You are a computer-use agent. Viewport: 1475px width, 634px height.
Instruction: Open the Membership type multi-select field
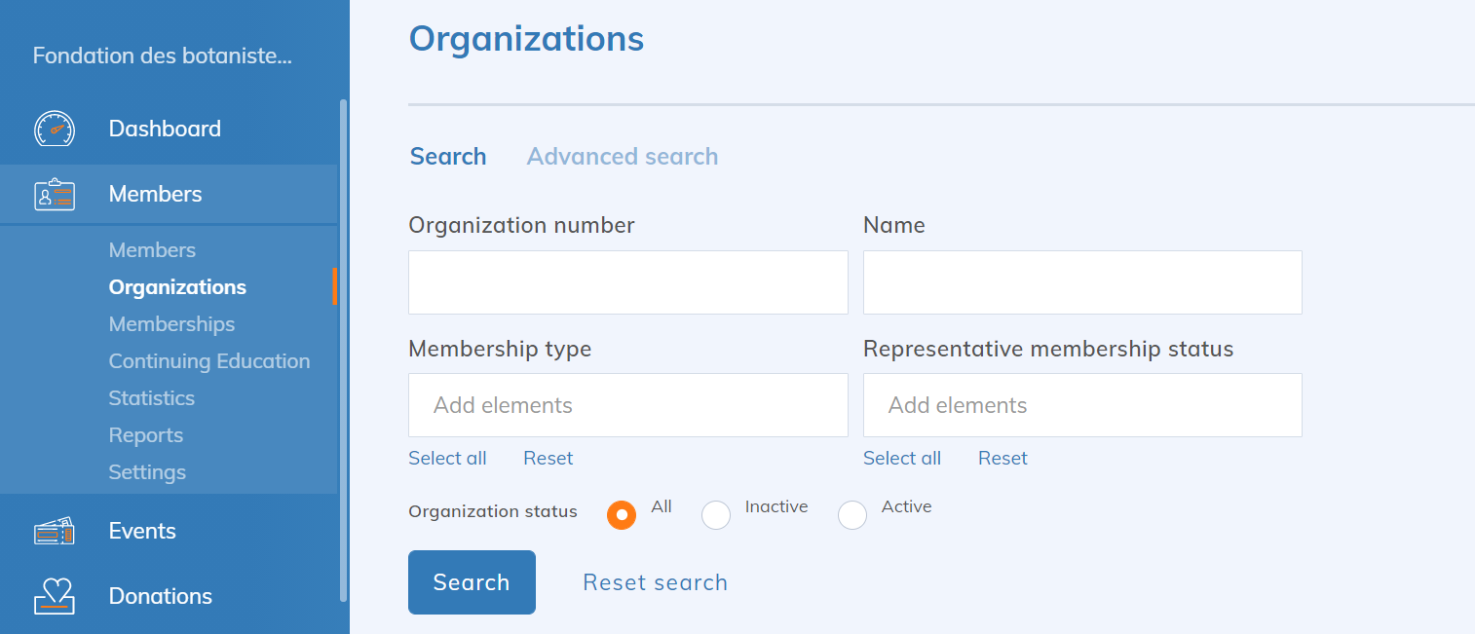click(627, 405)
